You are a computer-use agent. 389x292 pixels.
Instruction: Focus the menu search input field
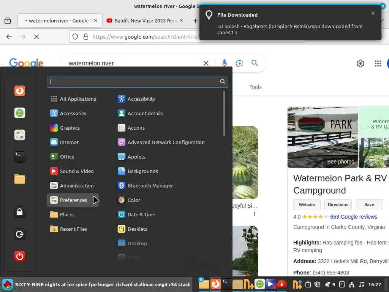[x=137, y=81]
